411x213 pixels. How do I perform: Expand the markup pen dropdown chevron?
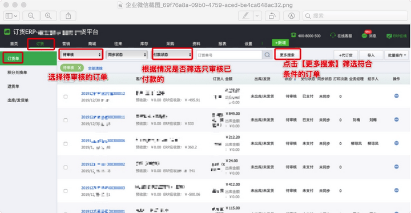coord(257,16)
